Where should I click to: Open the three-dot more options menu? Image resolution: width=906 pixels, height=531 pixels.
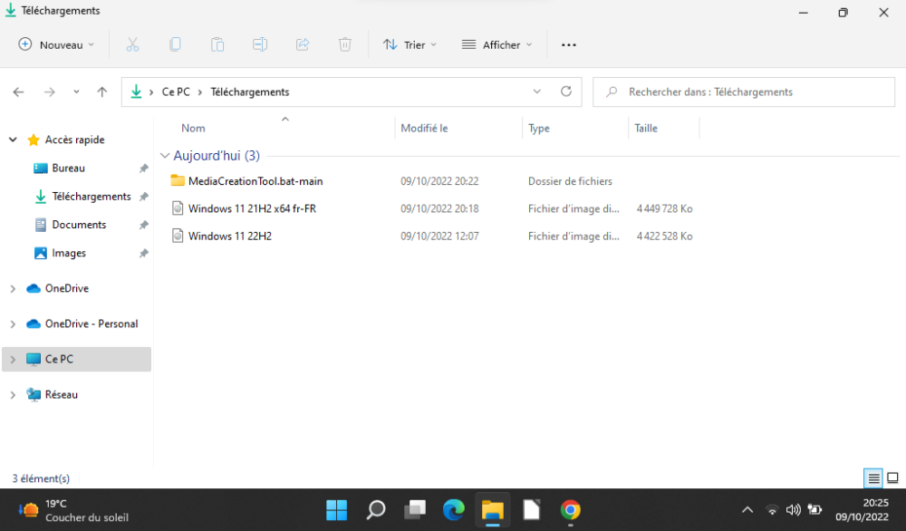coord(569,45)
